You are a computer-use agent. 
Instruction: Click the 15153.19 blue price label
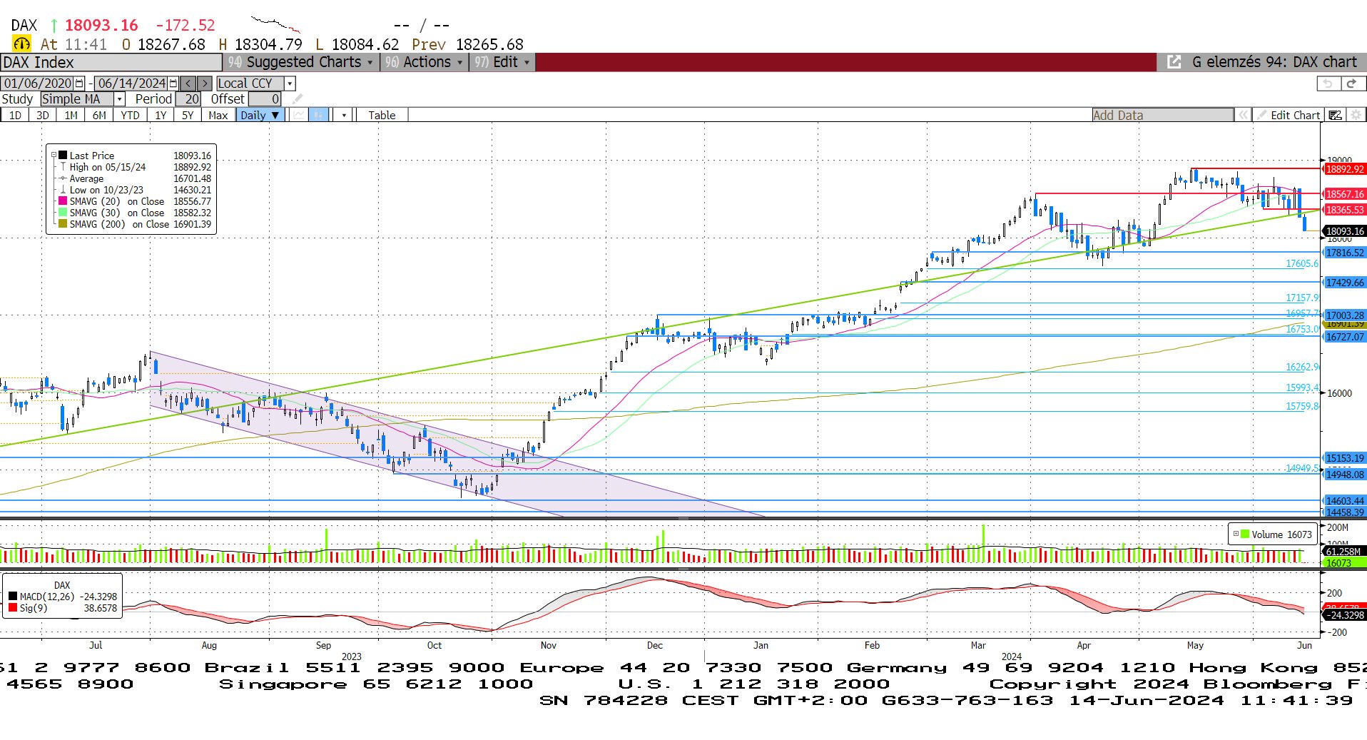[x=1344, y=458]
